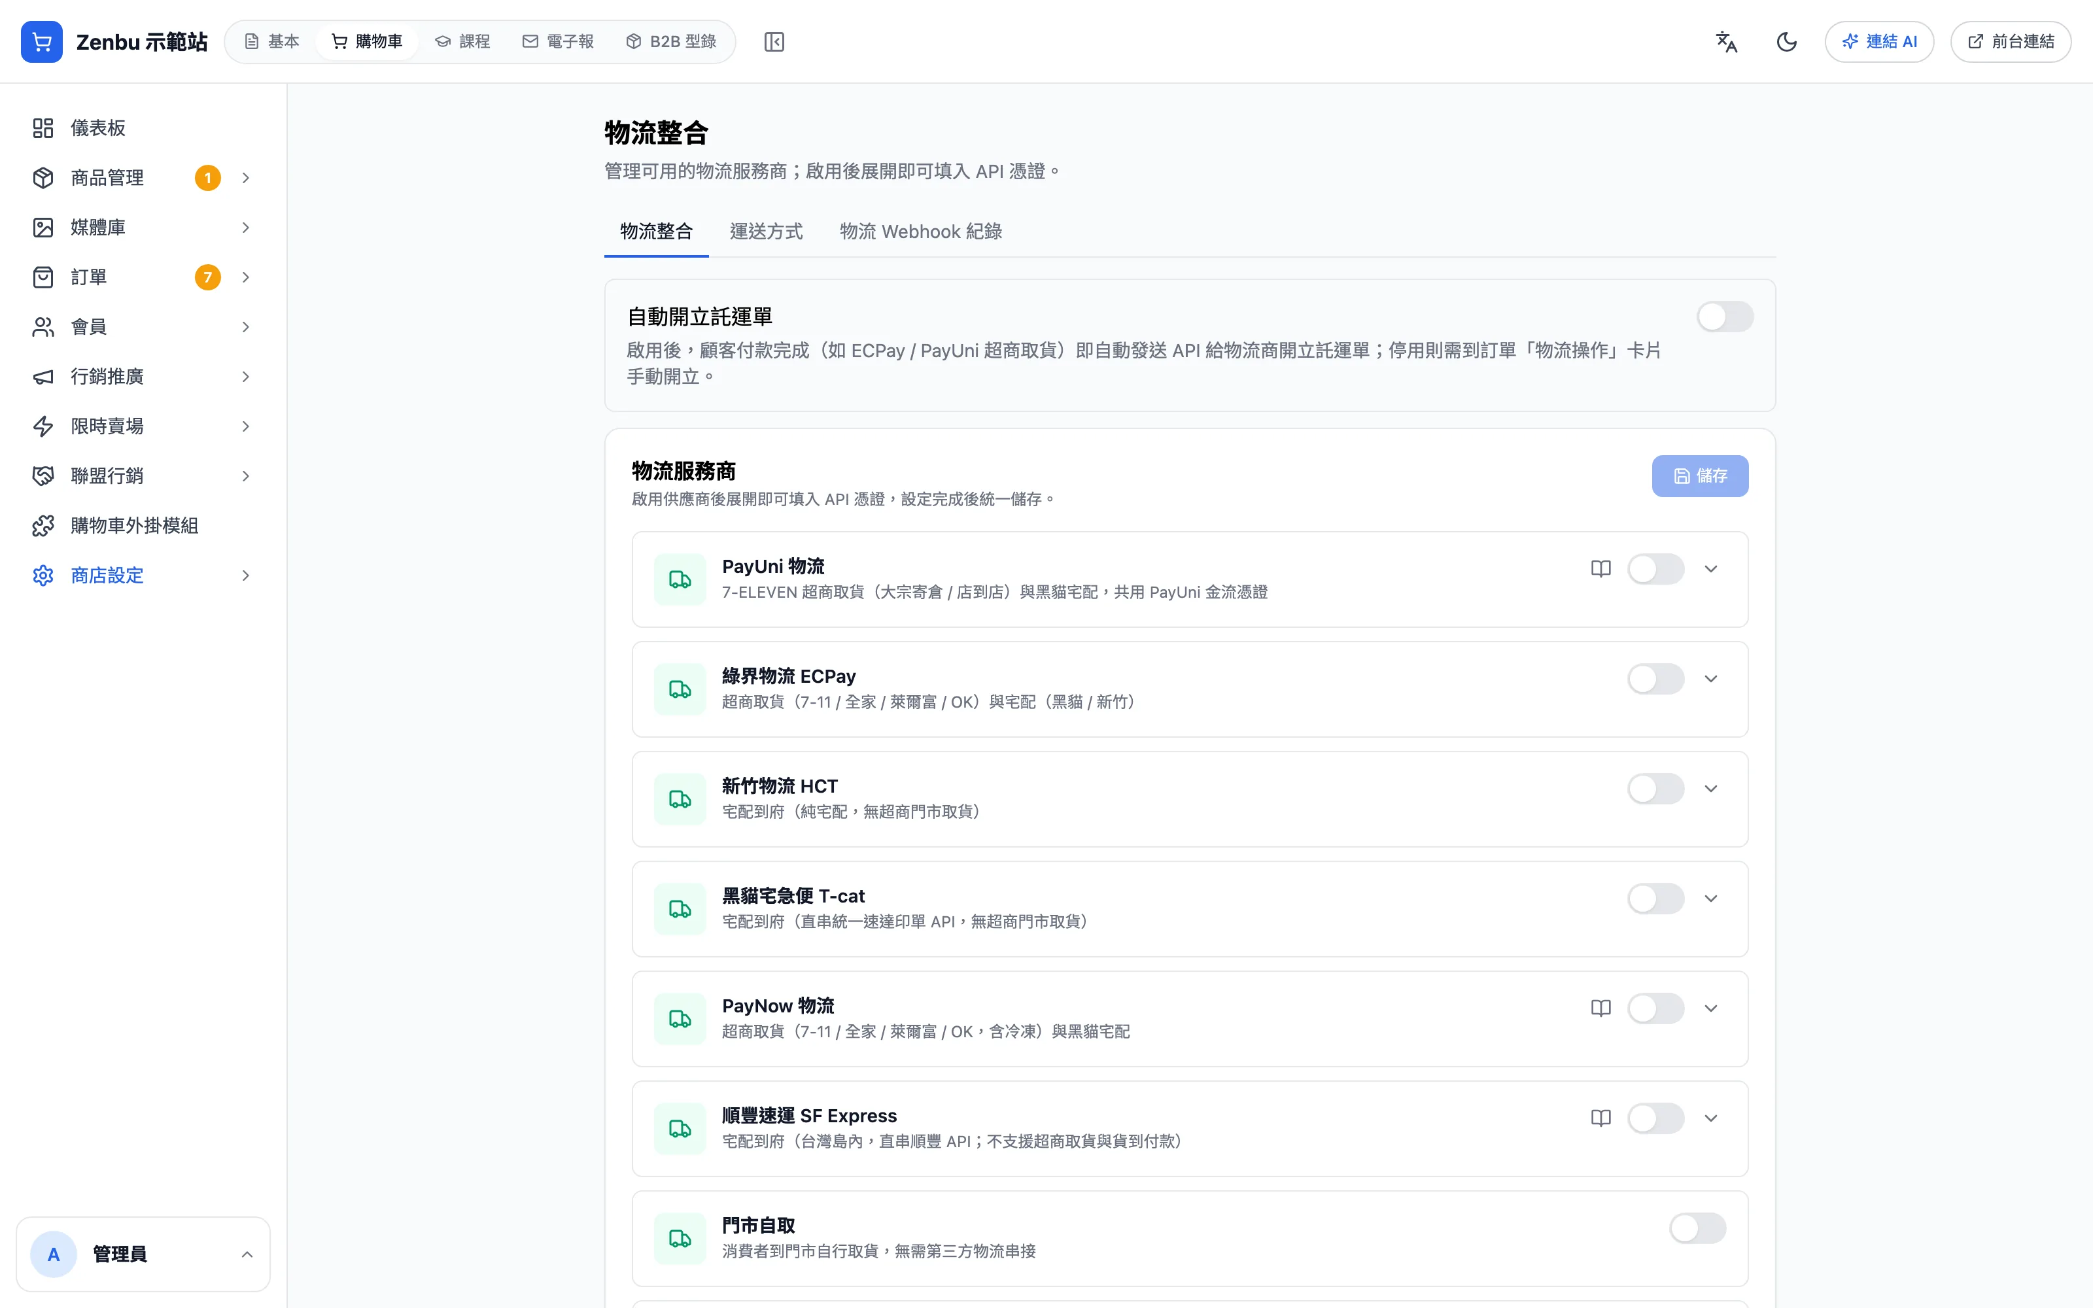Click the truck icon for 門市自取

[680, 1239]
